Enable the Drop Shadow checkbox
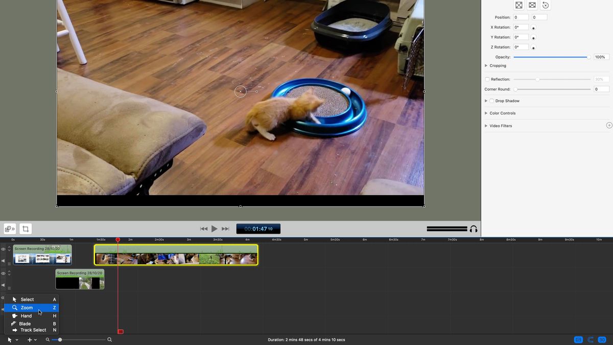The width and height of the screenshot is (613, 345). point(491,101)
